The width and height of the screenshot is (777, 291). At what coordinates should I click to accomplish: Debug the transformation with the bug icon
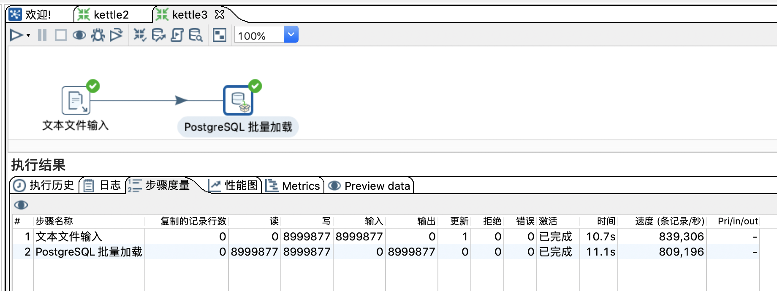98,35
